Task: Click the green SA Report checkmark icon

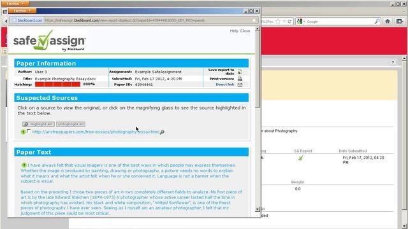Action: point(301,158)
